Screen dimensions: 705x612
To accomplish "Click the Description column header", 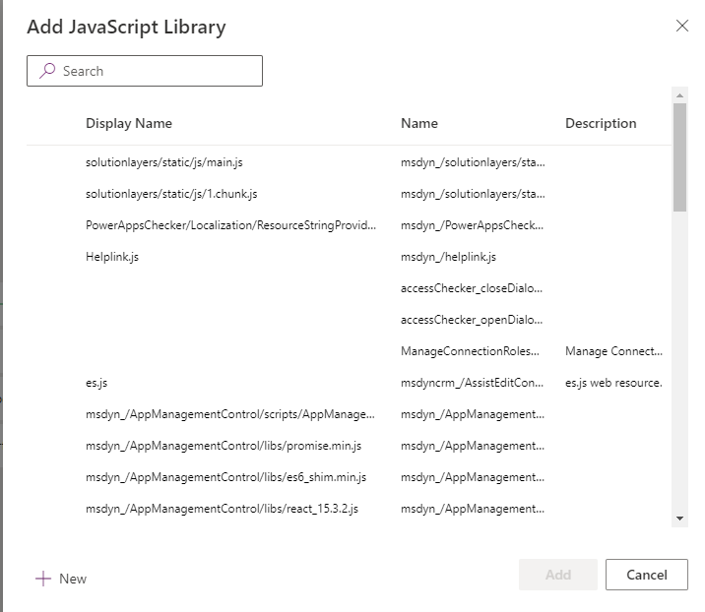I will (601, 123).
